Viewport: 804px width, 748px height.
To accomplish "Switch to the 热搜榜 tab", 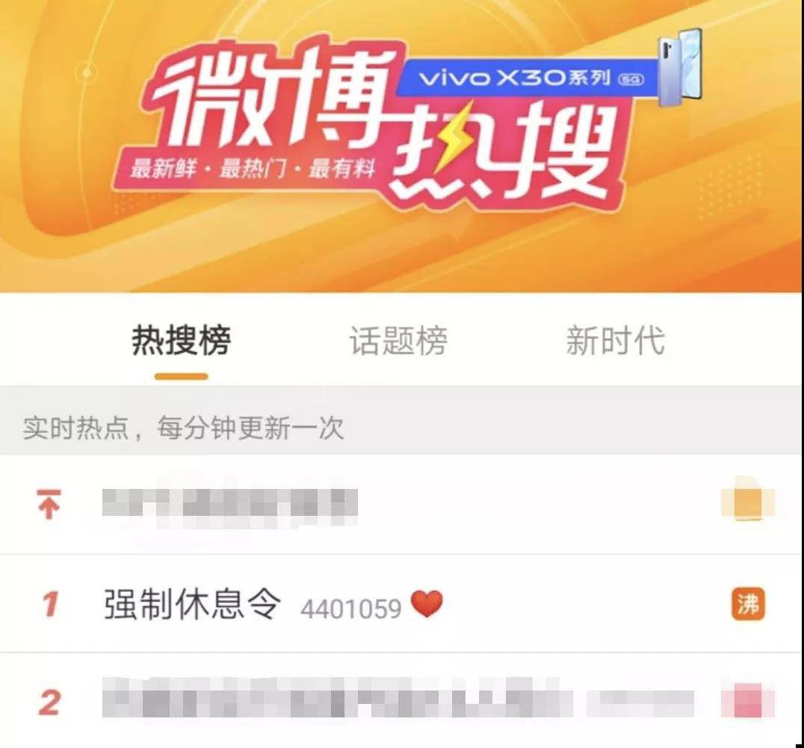I will click(182, 340).
